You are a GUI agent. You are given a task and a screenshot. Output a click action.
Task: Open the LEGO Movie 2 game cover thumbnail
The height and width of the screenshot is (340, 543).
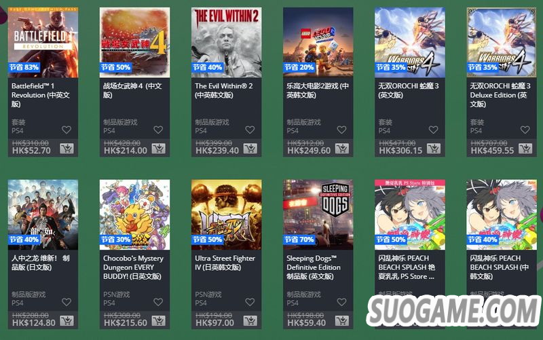point(318,43)
